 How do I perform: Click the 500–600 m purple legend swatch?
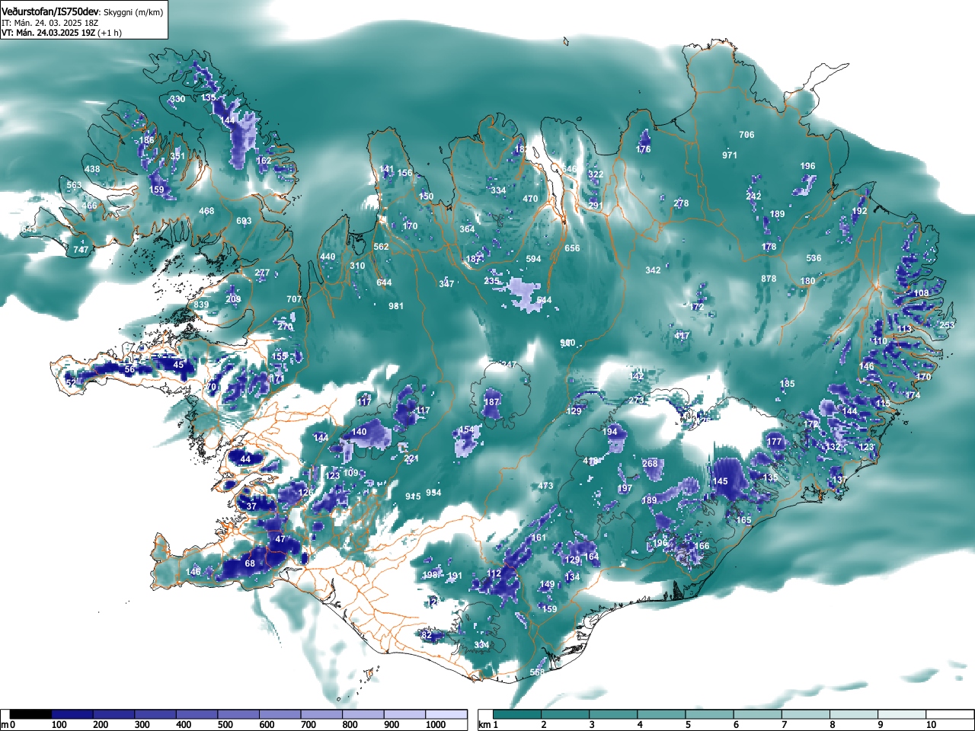(238, 714)
